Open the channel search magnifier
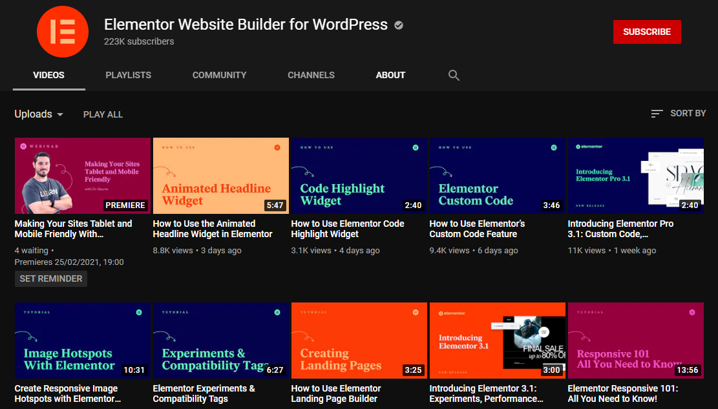This screenshot has width=718, height=409. 454,75
